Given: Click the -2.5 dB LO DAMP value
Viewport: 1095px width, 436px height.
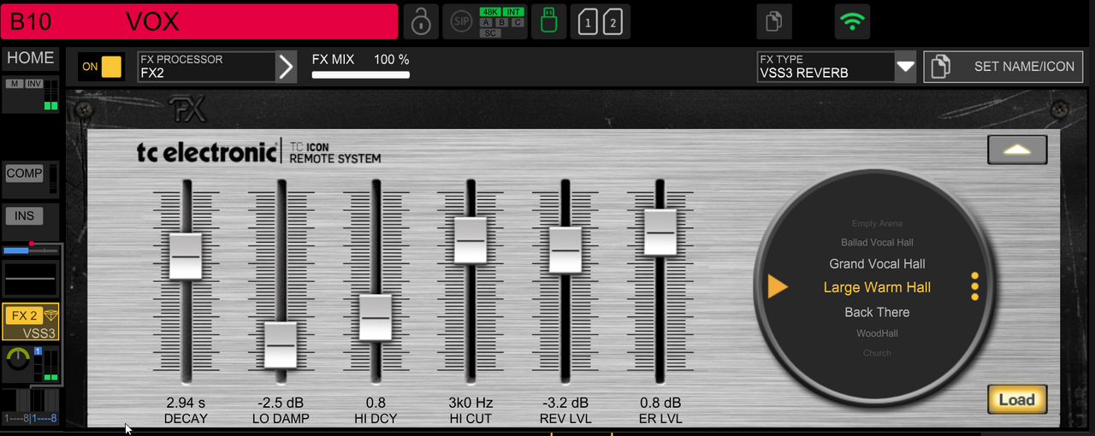Looking at the screenshot, I should click(x=281, y=403).
